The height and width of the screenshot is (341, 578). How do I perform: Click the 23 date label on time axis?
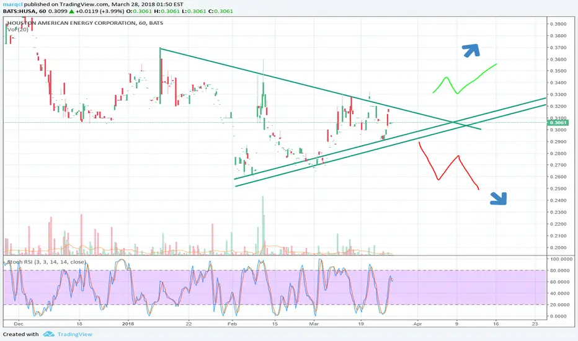(535, 324)
